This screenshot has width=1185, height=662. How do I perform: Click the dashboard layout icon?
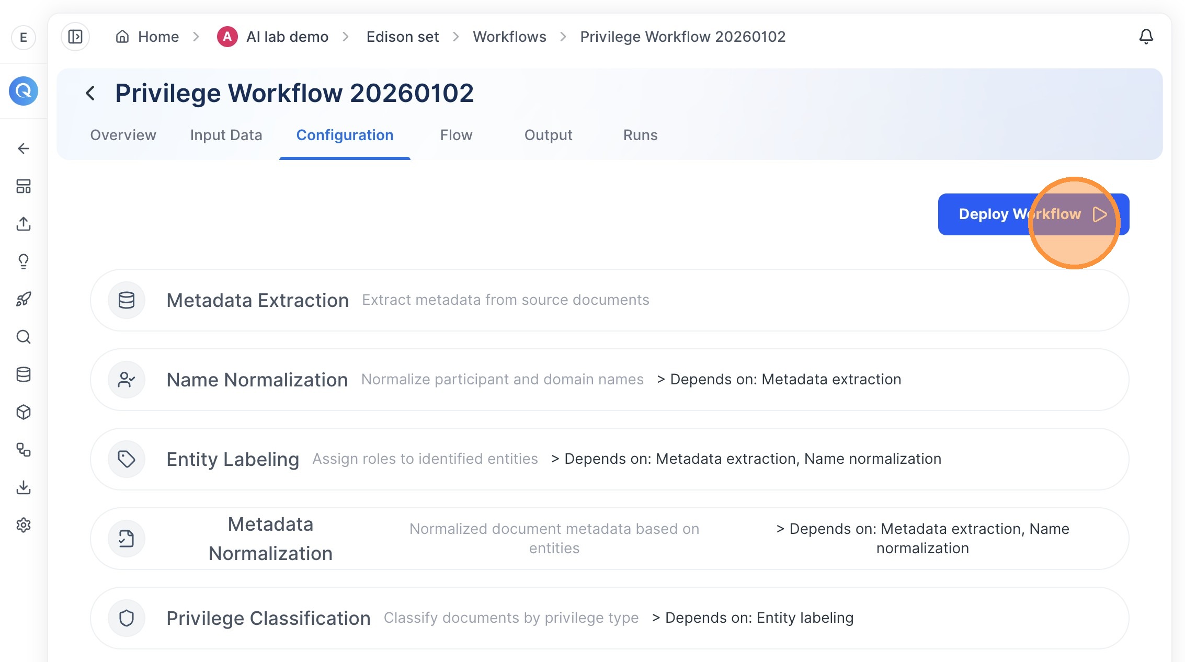[x=24, y=186]
